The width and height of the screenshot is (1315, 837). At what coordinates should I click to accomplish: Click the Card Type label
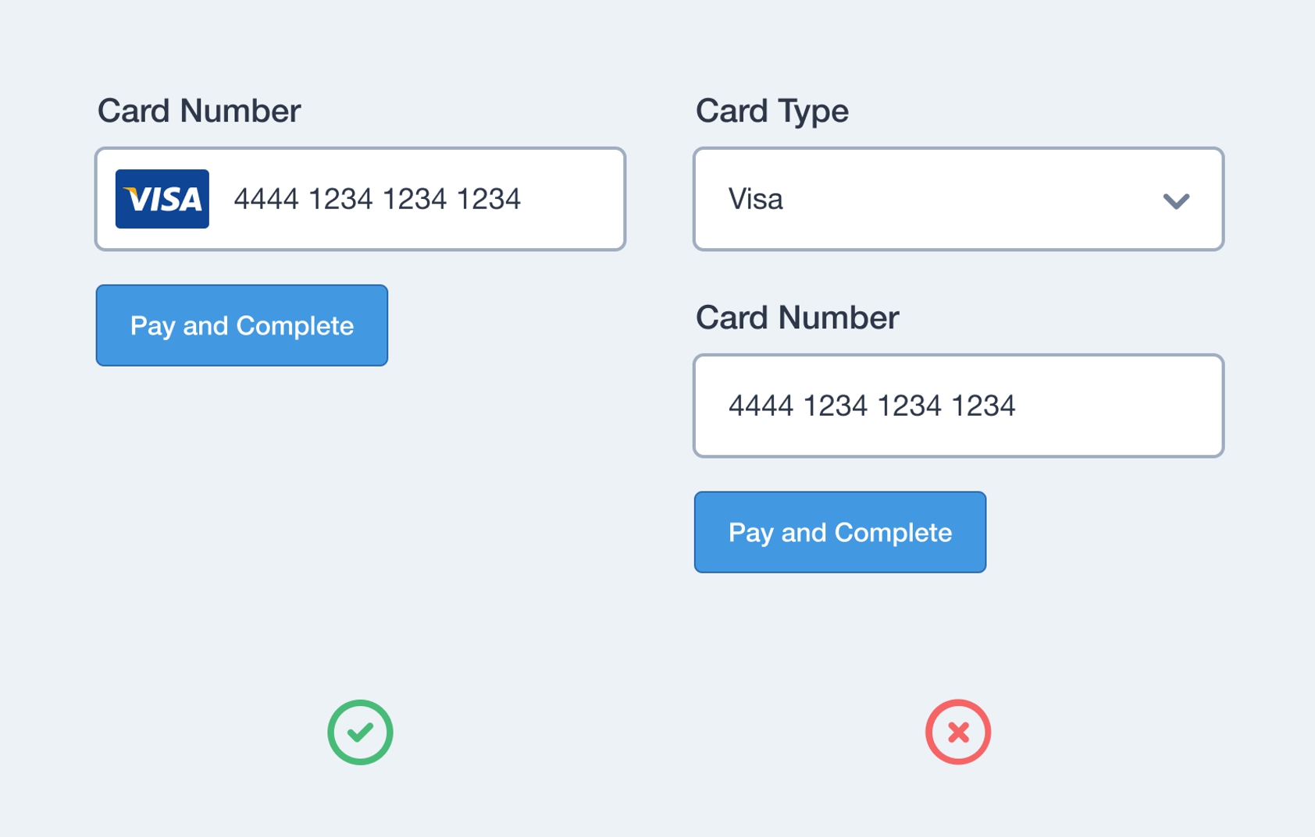click(772, 111)
